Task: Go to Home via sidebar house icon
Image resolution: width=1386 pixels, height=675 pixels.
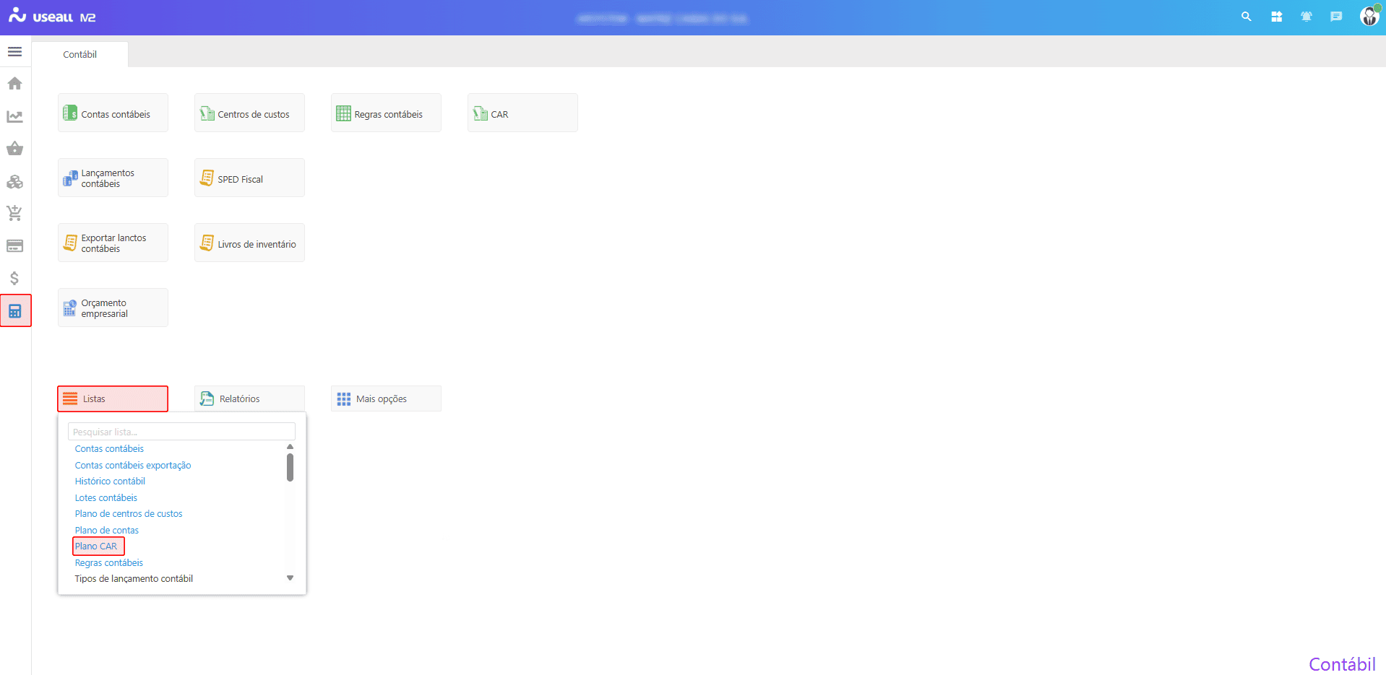Action: [x=14, y=84]
